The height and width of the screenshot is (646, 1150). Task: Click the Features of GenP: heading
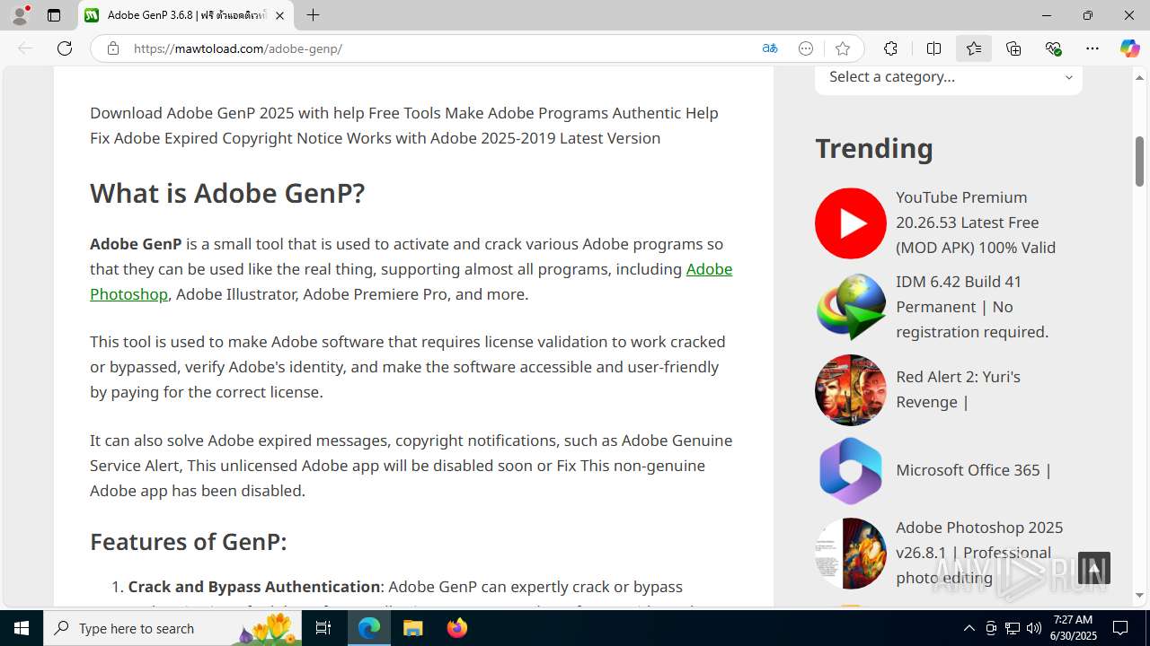(x=188, y=542)
